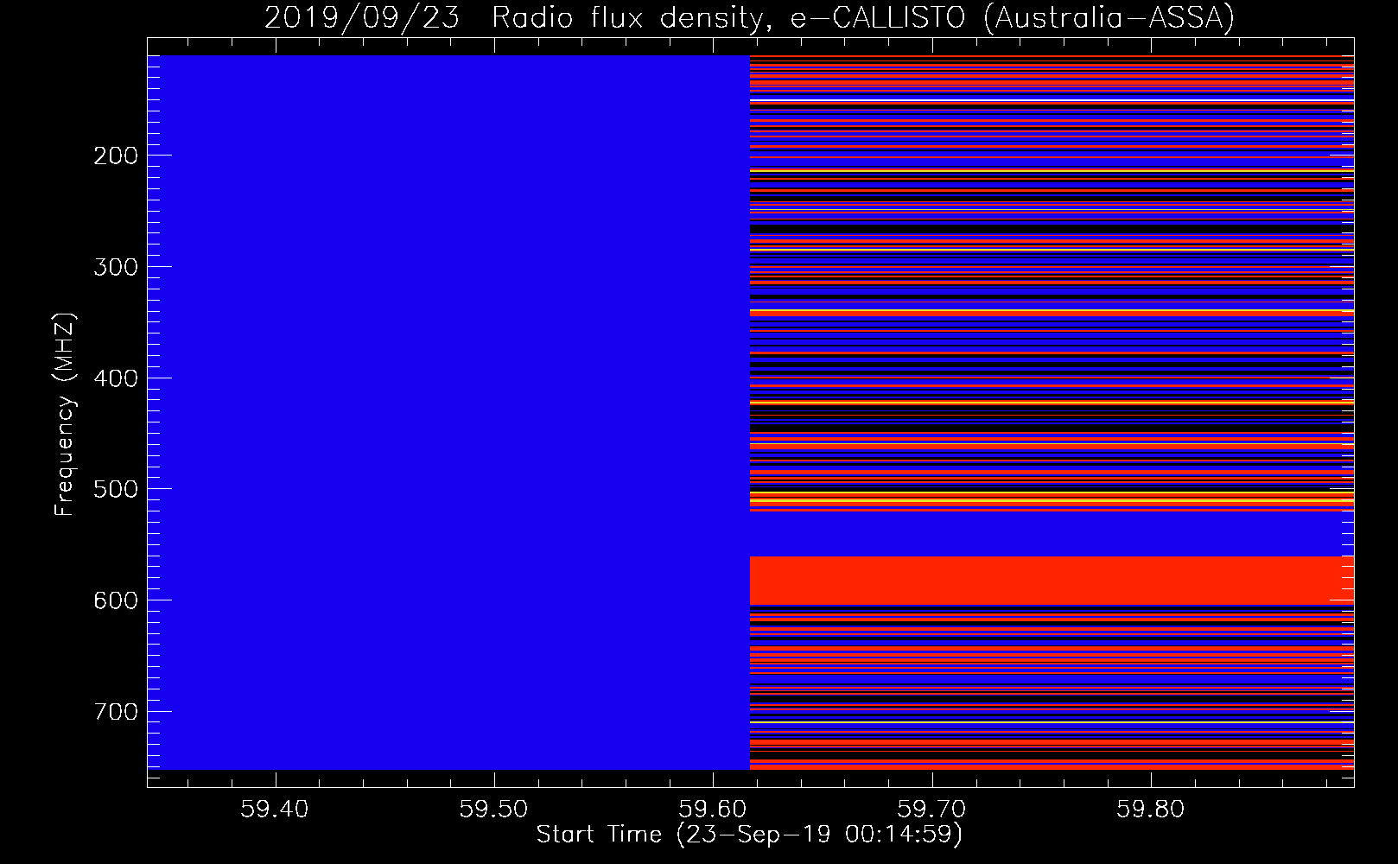Click the 500 frequency tick label
This screenshot has width=1398, height=864.
click(116, 489)
